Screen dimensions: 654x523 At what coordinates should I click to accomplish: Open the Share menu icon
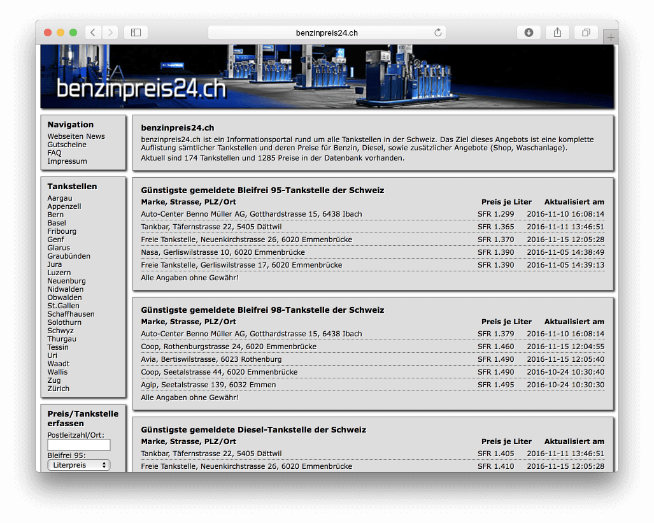tap(557, 32)
